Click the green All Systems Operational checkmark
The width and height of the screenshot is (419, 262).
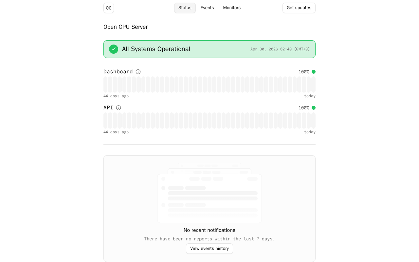[x=114, y=49]
